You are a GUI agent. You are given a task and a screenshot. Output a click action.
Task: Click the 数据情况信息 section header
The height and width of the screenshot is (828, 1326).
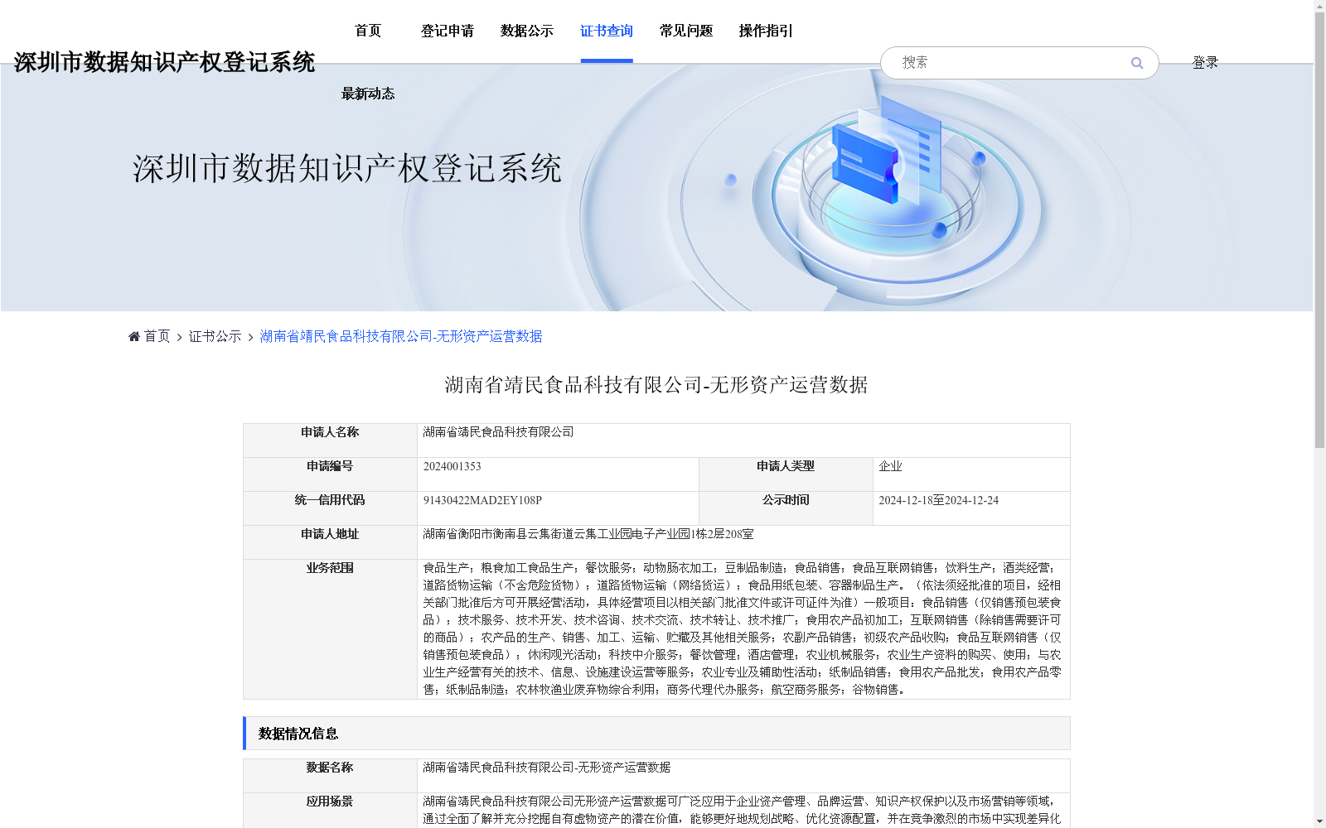coord(656,734)
